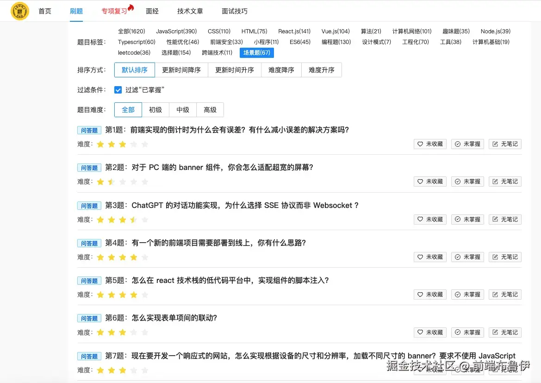
Task: Click the heart icon on question 4
Action: pyautogui.click(x=420, y=257)
